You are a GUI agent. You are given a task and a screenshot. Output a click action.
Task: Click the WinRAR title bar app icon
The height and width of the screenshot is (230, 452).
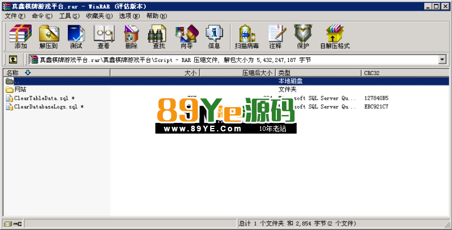point(6,6)
